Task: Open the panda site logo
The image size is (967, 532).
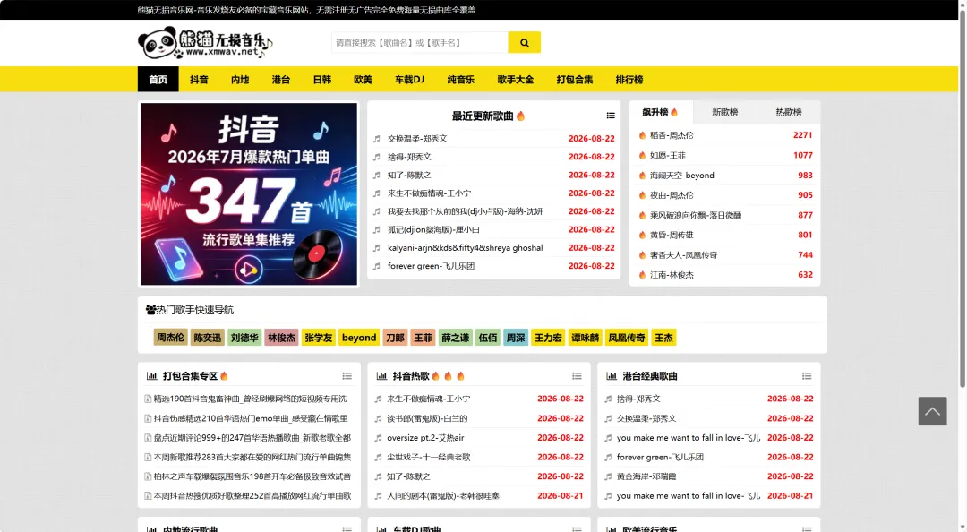Action: pyautogui.click(x=205, y=43)
